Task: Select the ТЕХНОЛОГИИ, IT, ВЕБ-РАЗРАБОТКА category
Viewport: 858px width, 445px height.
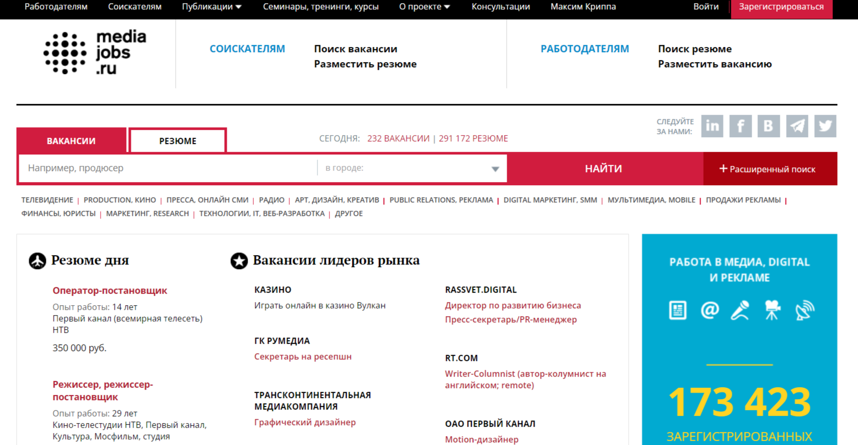Action: (262, 213)
